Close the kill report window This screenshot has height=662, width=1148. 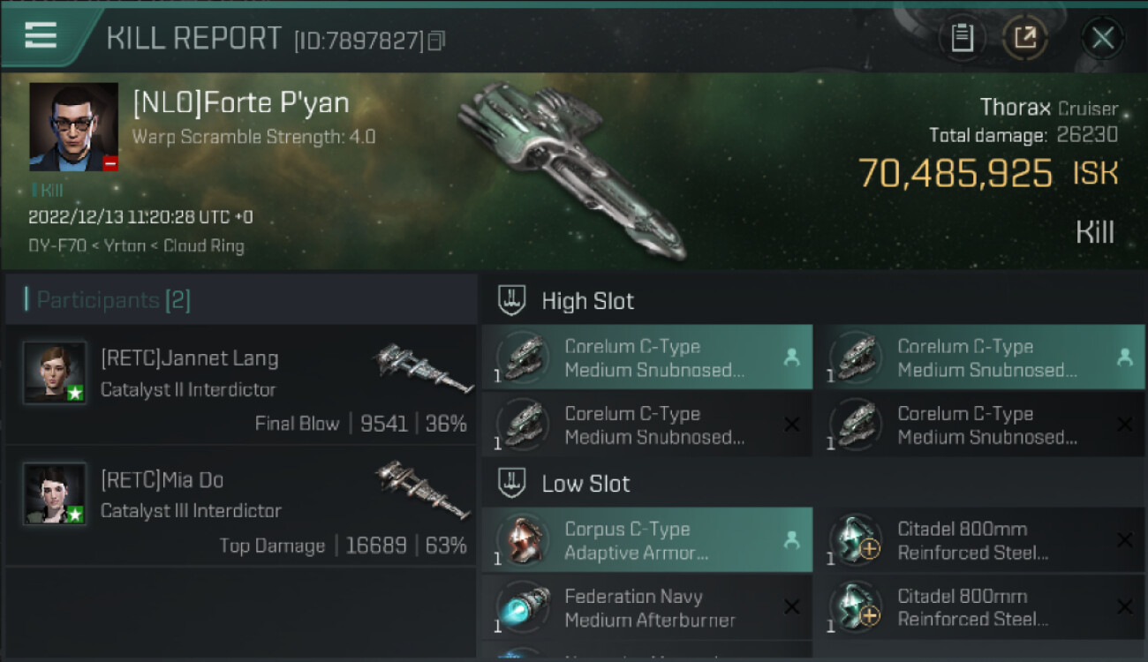pos(1103,38)
